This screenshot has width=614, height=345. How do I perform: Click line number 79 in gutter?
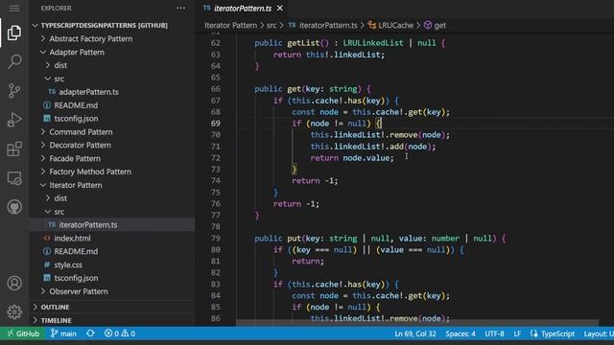(215, 239)
